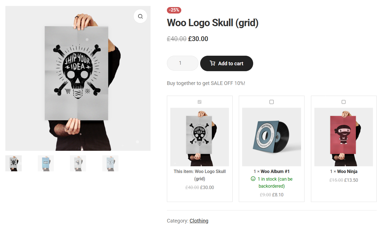Screen dimensions: 382x229
Task: Click the image zoom magnifier icon
Action: coord(140,16)
